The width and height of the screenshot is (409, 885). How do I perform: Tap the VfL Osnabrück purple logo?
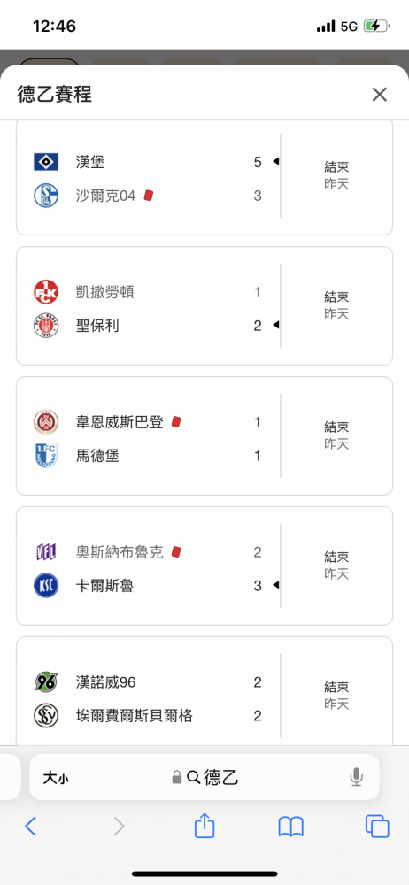[x=46, y=552]
